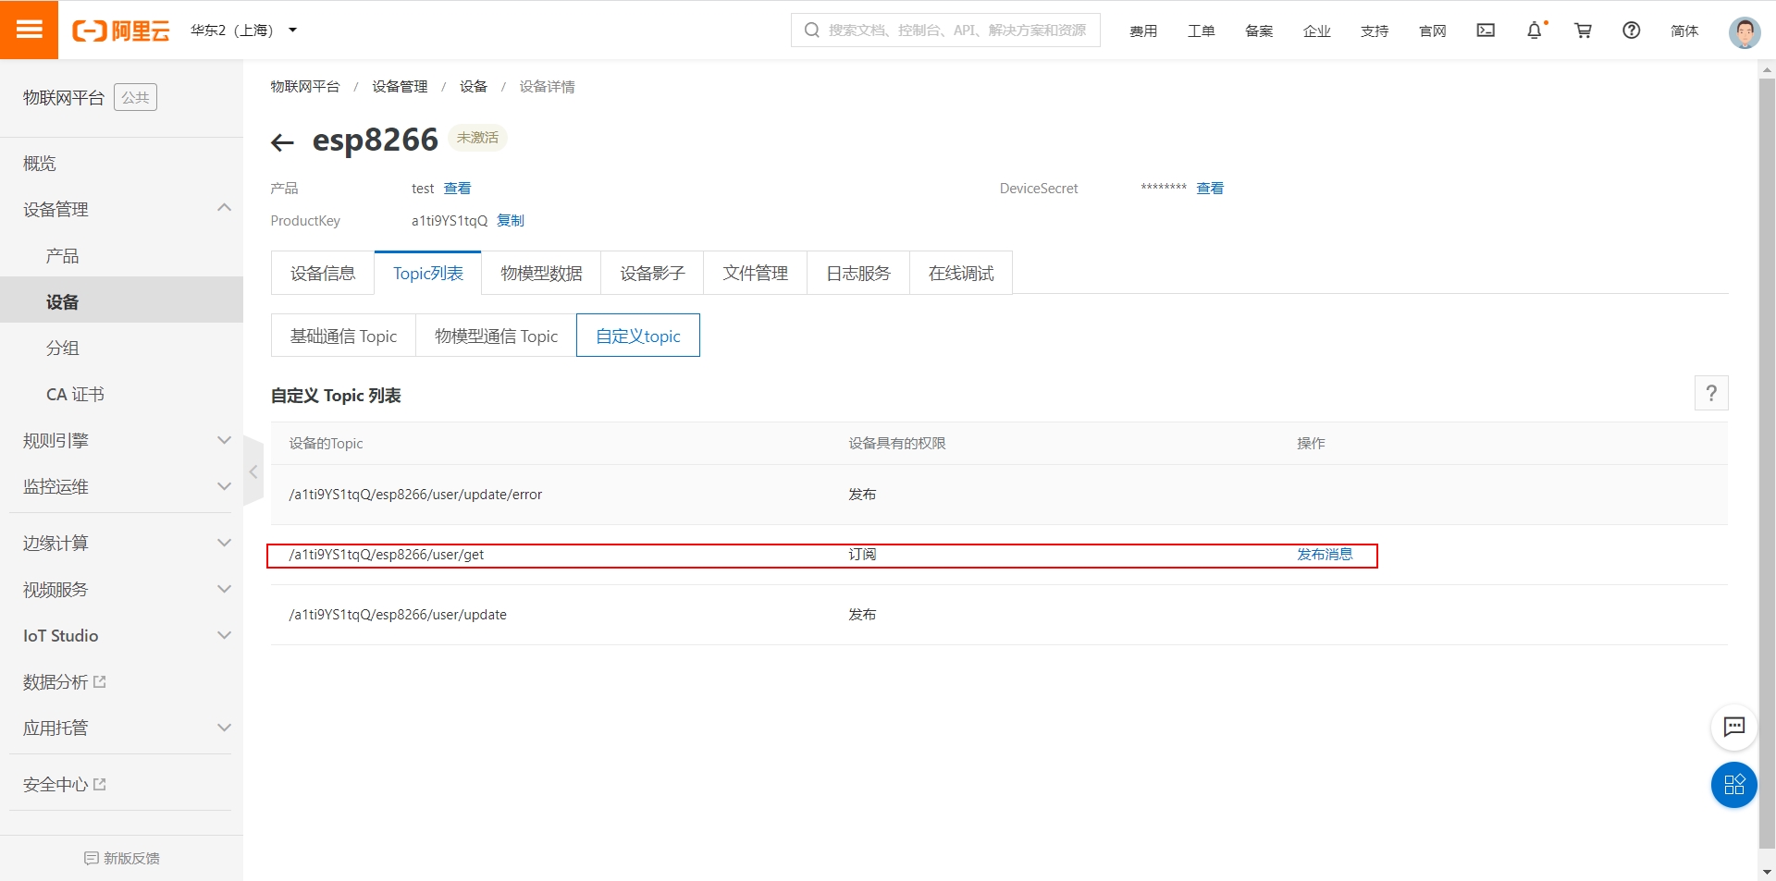Click the 新版反馈 feedback link
The height and width of the screenshot is (881, 1776).
(x=122, y=858)
